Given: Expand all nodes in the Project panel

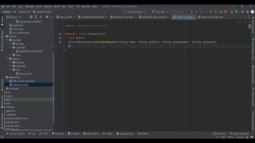Looking at the screenshot, I should click(36, 17).
